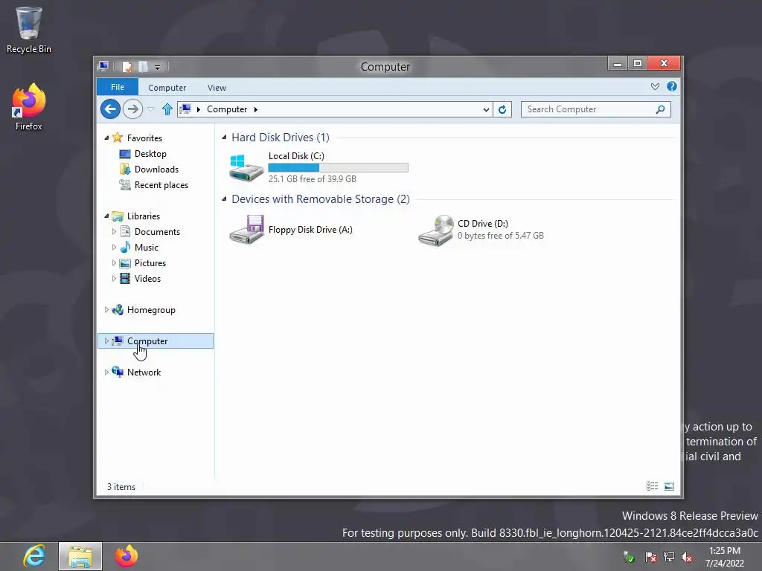
Task: Select the CD Drive (D:) icon
Action: 435,230
